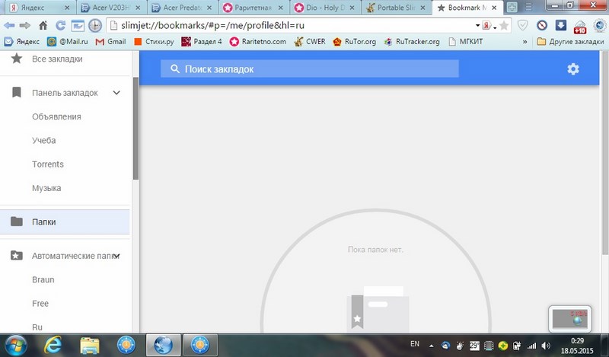Click the ad blocker stop icon
This screenshot has height=357, width=609.
click(542, 25)
